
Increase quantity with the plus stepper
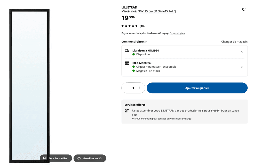(139, 88)
